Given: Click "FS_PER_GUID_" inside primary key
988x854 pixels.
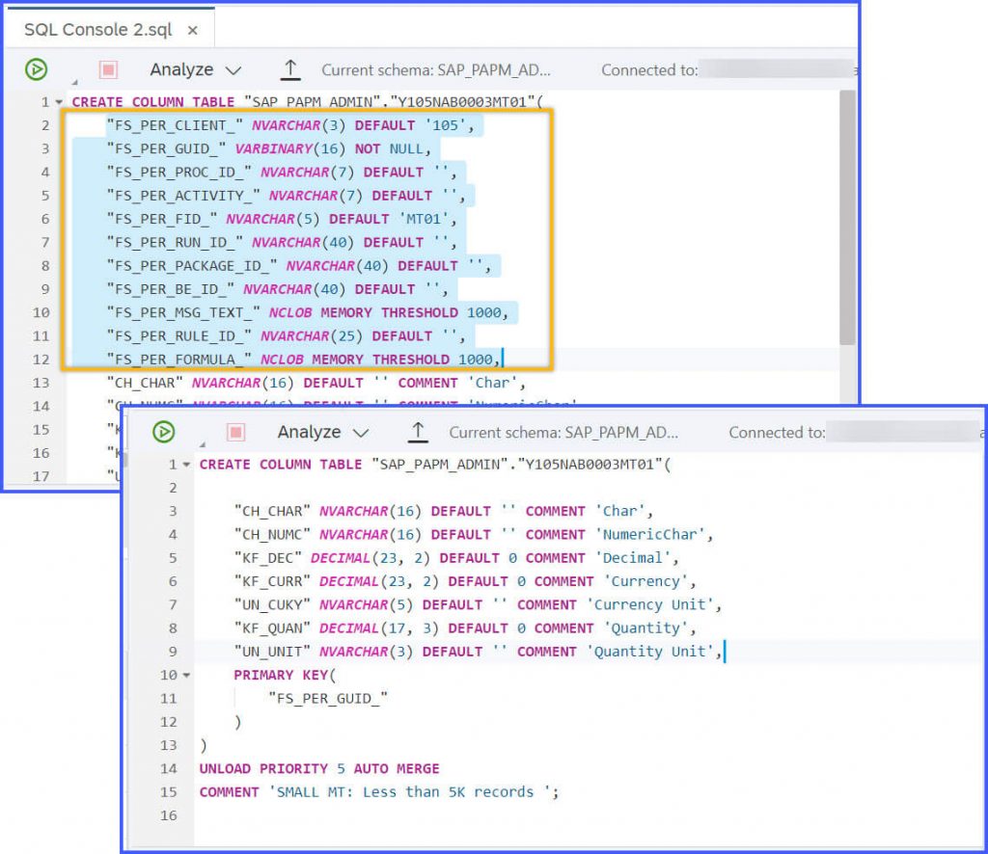Looking at the screenshot, I should 328,698.
